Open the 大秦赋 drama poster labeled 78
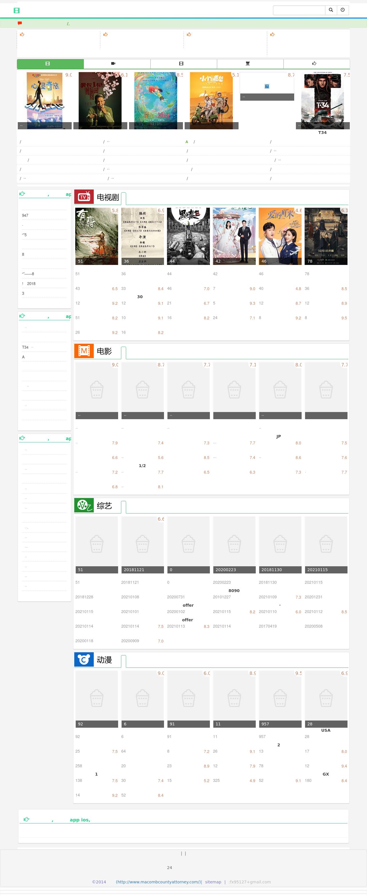 [326, 236]
